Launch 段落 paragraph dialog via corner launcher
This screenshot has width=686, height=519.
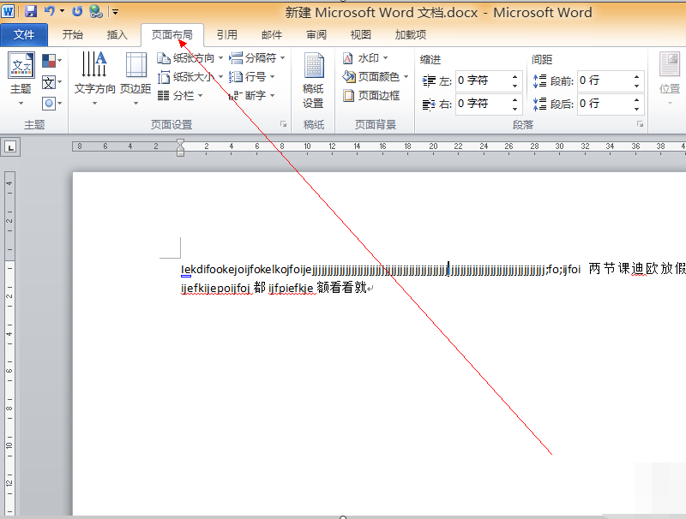(x=640, y=124)
